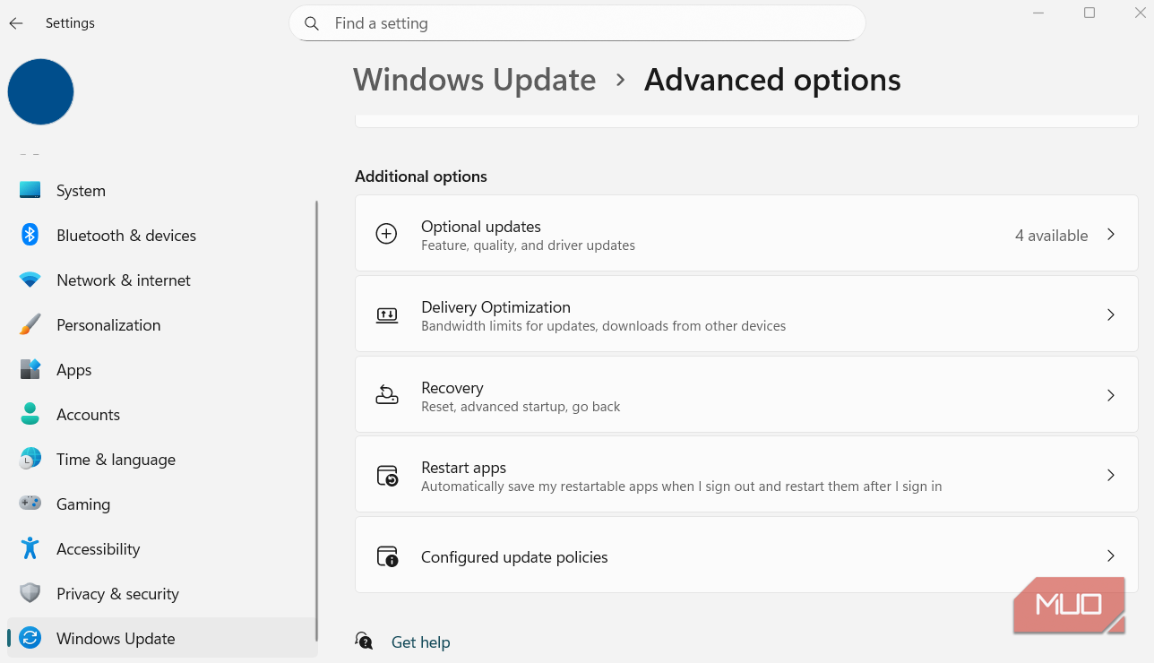Viewport: 1154px width, 663px height.
Task: Click the Privacy shield icon
Action: [30, 593]
